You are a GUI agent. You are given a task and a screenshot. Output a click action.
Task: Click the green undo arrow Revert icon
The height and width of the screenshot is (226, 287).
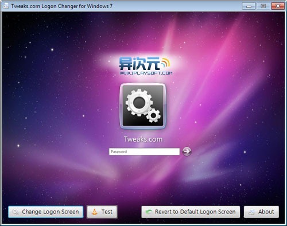tap(149, 212)
